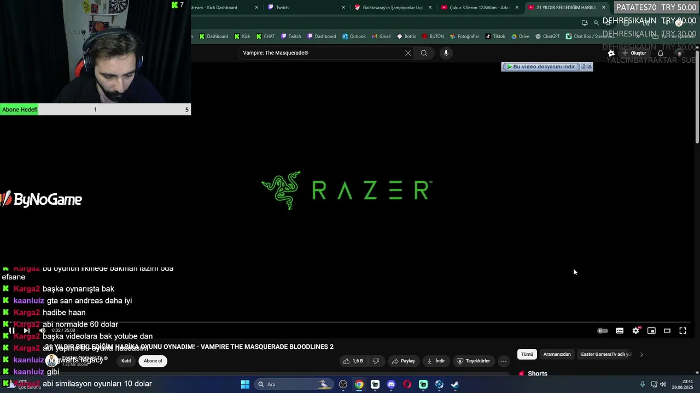This screenshot has height=393, width=700.
Task: Switch to the Kick Dashboard browser tab
Action: pos(221,8)
